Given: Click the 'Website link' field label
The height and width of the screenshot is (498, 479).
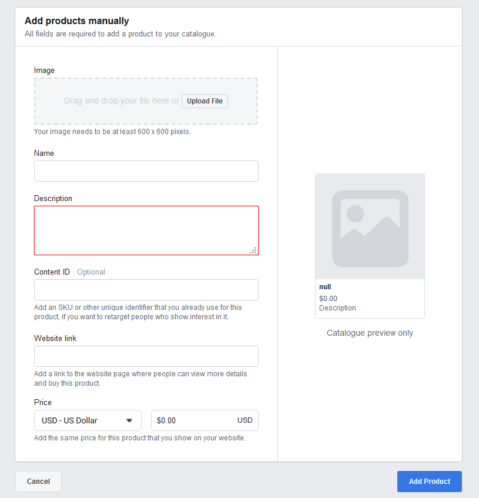Looking at the screenshot, I should click(55, 338).
